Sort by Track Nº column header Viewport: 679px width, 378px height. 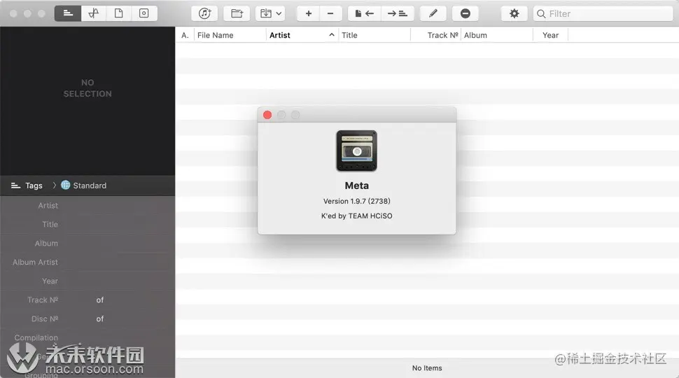click(435, 35)
